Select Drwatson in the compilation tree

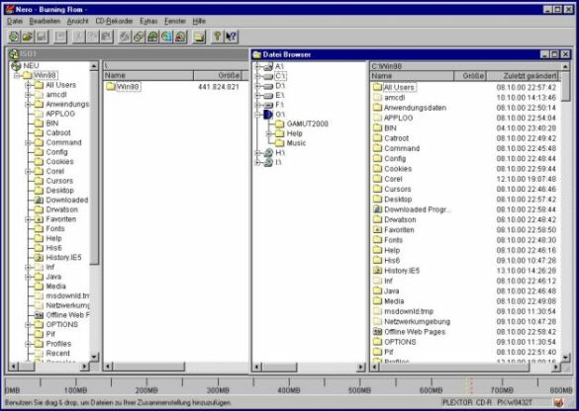point(56,209)
